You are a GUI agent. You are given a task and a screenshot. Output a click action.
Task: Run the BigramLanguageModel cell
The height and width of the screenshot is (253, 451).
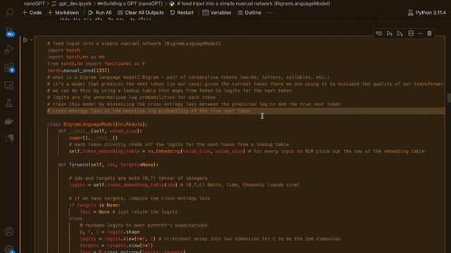point(25,40)
